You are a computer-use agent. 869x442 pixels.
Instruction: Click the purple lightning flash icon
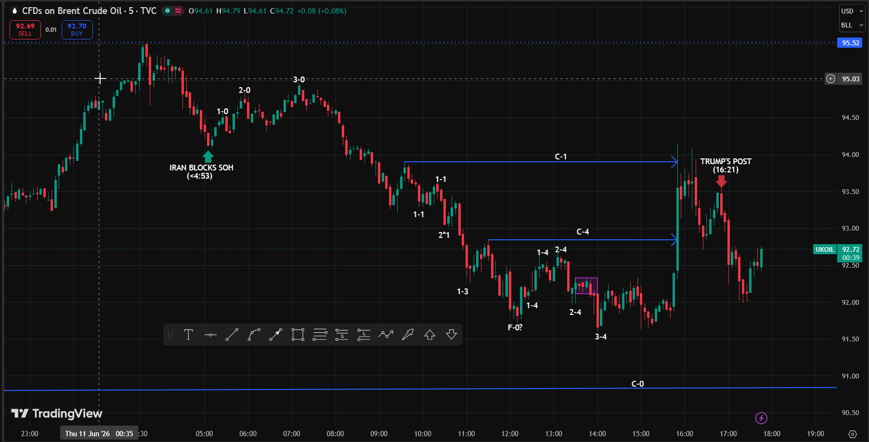coord(761,418)
